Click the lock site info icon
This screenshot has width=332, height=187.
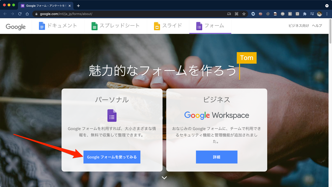(x=36, y=14)
